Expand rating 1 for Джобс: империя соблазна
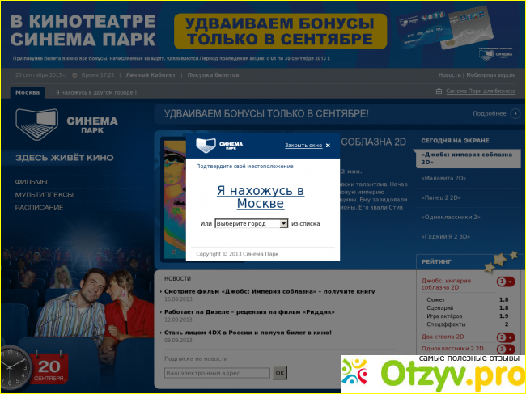526x394 pixels. click(506, 282)
